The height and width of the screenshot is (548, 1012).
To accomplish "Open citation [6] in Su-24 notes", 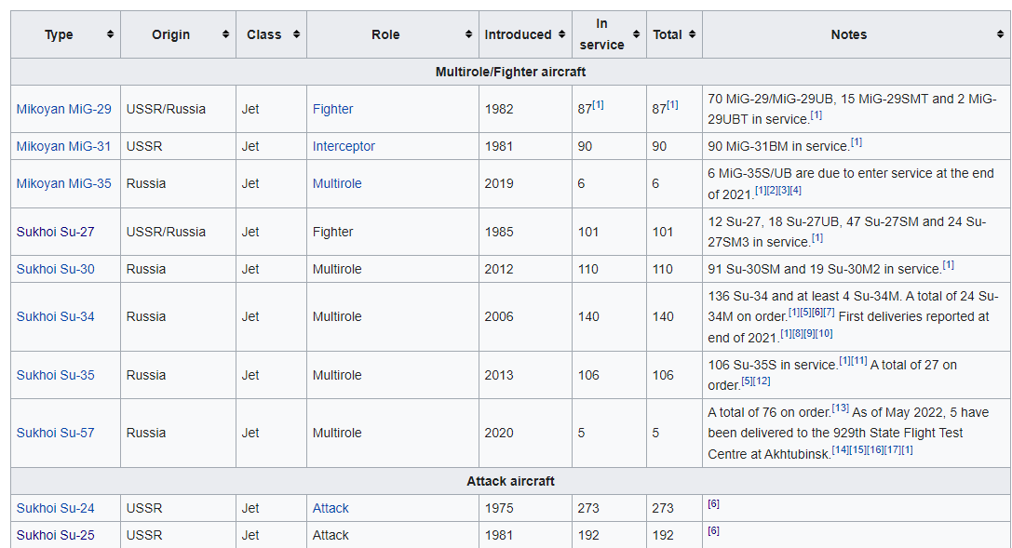I will (713, 504).
